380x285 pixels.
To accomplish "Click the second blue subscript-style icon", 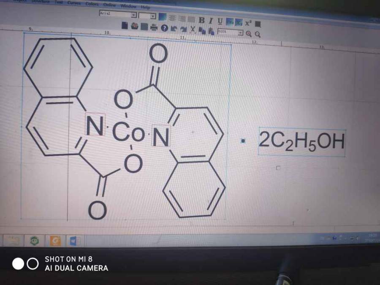I will [239, 23].
